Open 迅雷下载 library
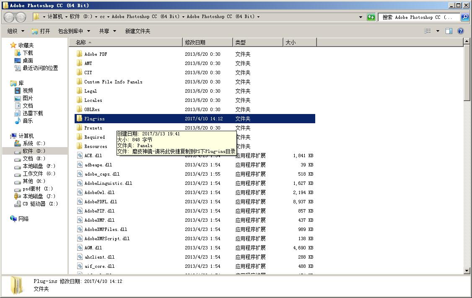472x298 pixels. [33, 113]
